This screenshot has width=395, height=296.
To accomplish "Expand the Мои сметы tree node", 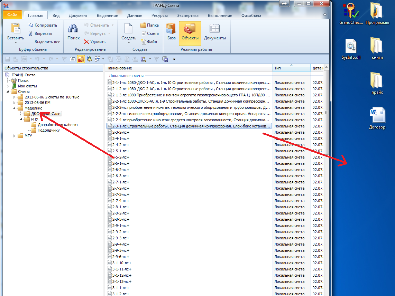I will [8, 86].
